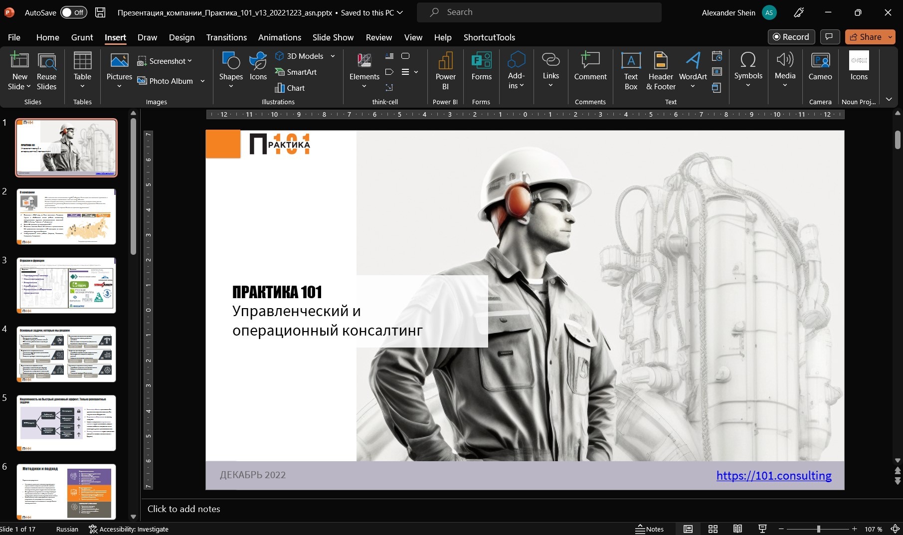
Task: Switch to the Design tab
Action: click(x=181, y=37)
